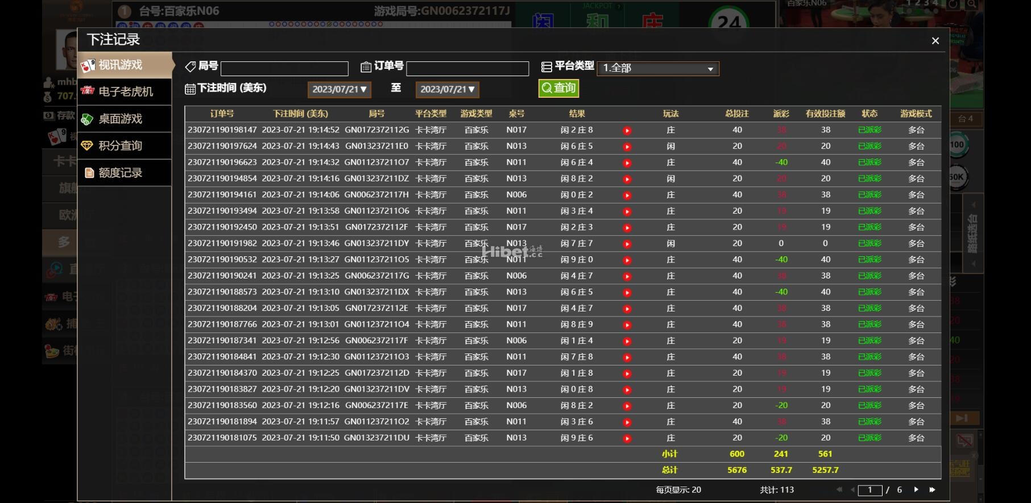Open the 平台类型 dropdown showing 1.全部
This screenshot has height=503, width=1031.
point(658,69)
